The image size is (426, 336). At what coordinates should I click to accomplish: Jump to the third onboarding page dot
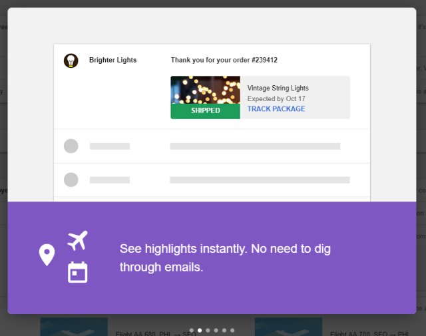coord(208,330)
